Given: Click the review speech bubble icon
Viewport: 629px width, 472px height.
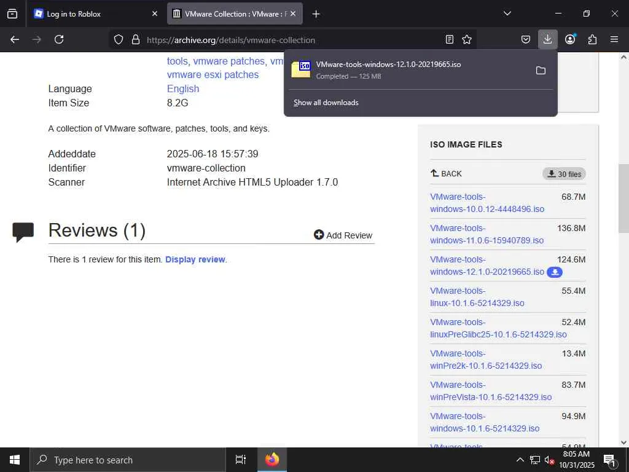Looking at the screenshot, I should click(x=23, y=232).
